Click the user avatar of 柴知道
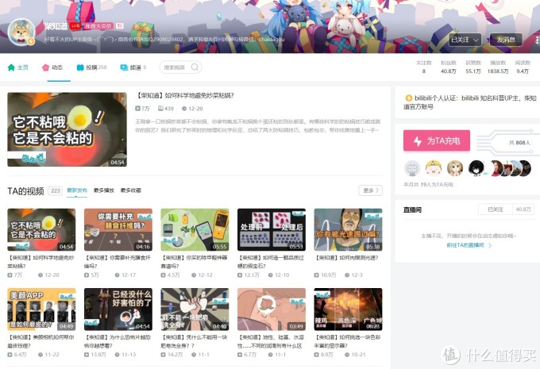The height and width of the screenshot is (369, 540). (x=21, y=32)
